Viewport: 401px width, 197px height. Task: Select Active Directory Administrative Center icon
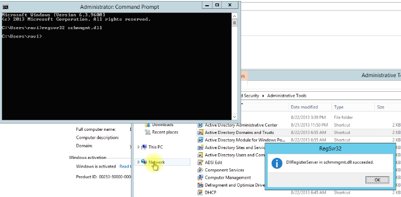[200, 125]
